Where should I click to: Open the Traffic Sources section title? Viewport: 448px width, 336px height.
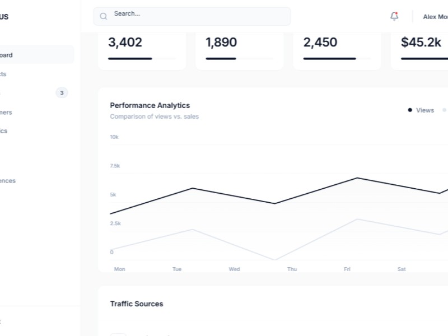click(x=137, y=304)
